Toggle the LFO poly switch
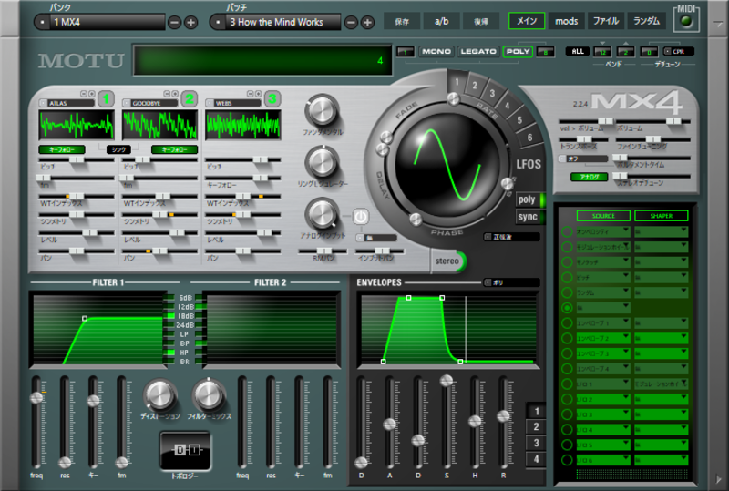The height and width of the screenshot is (491, 729). point(529,199)
